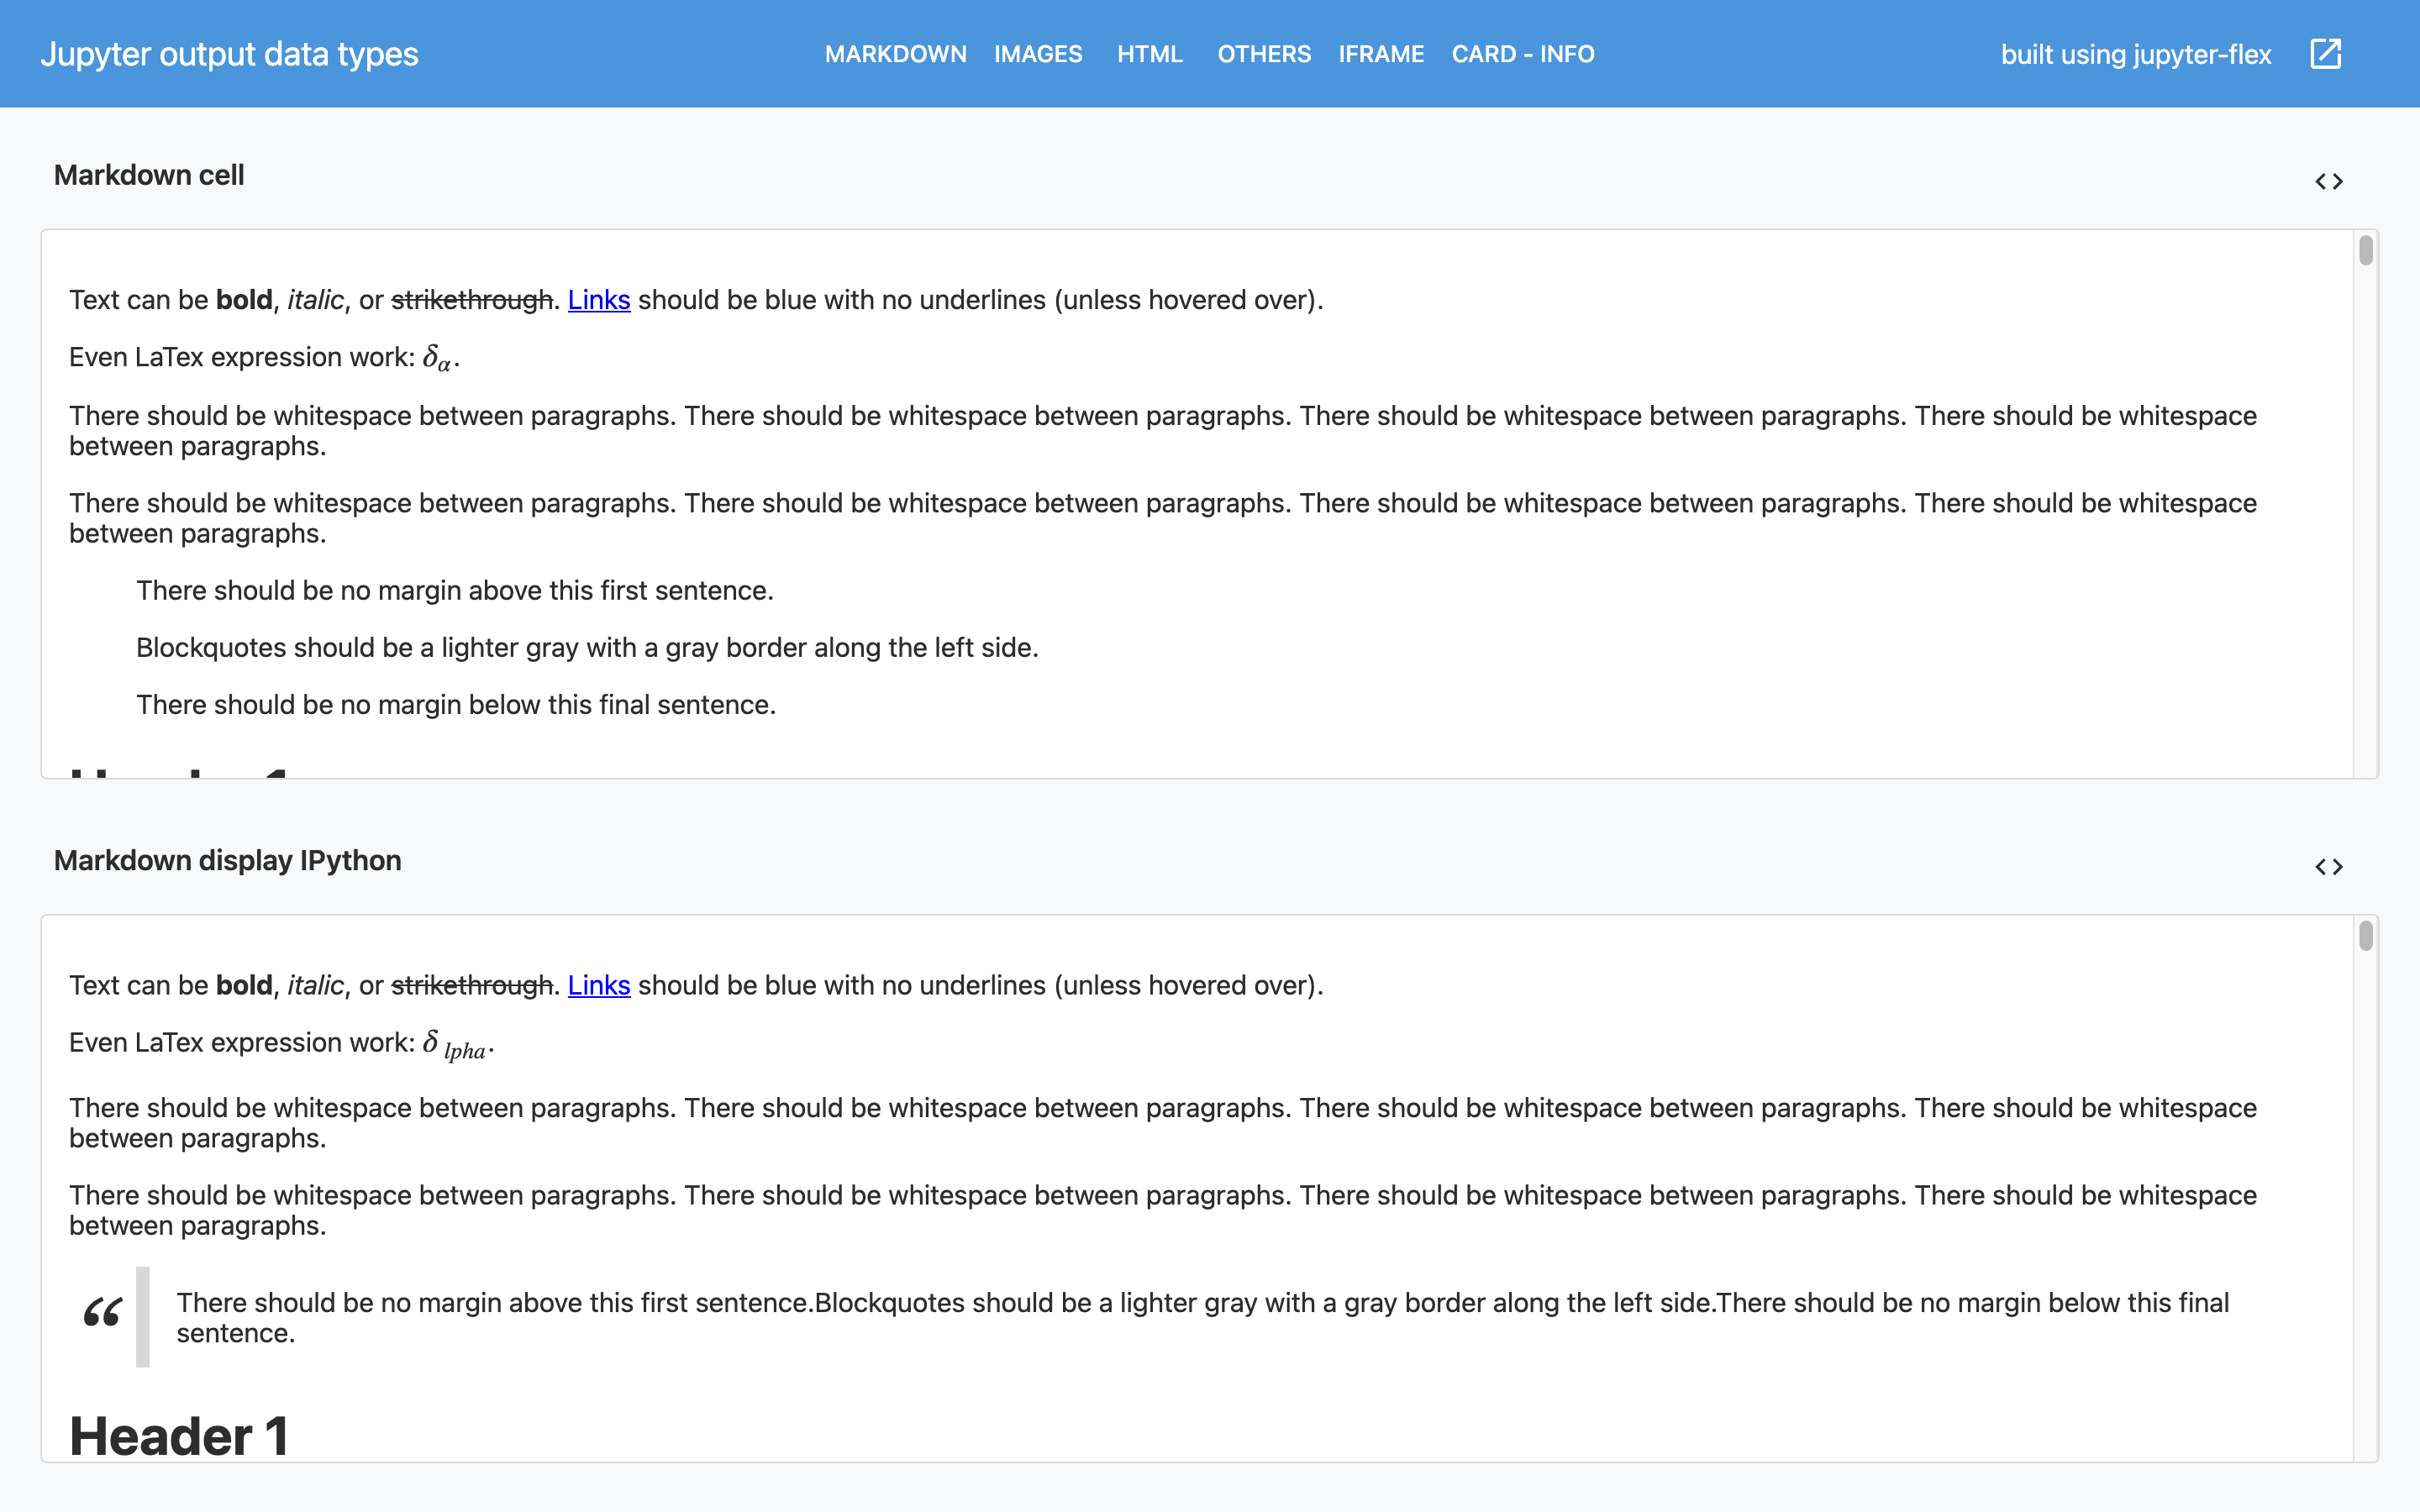
Task: Follow the Links hyperlink in Markdown cell
Action: click(x=598, y=300)
